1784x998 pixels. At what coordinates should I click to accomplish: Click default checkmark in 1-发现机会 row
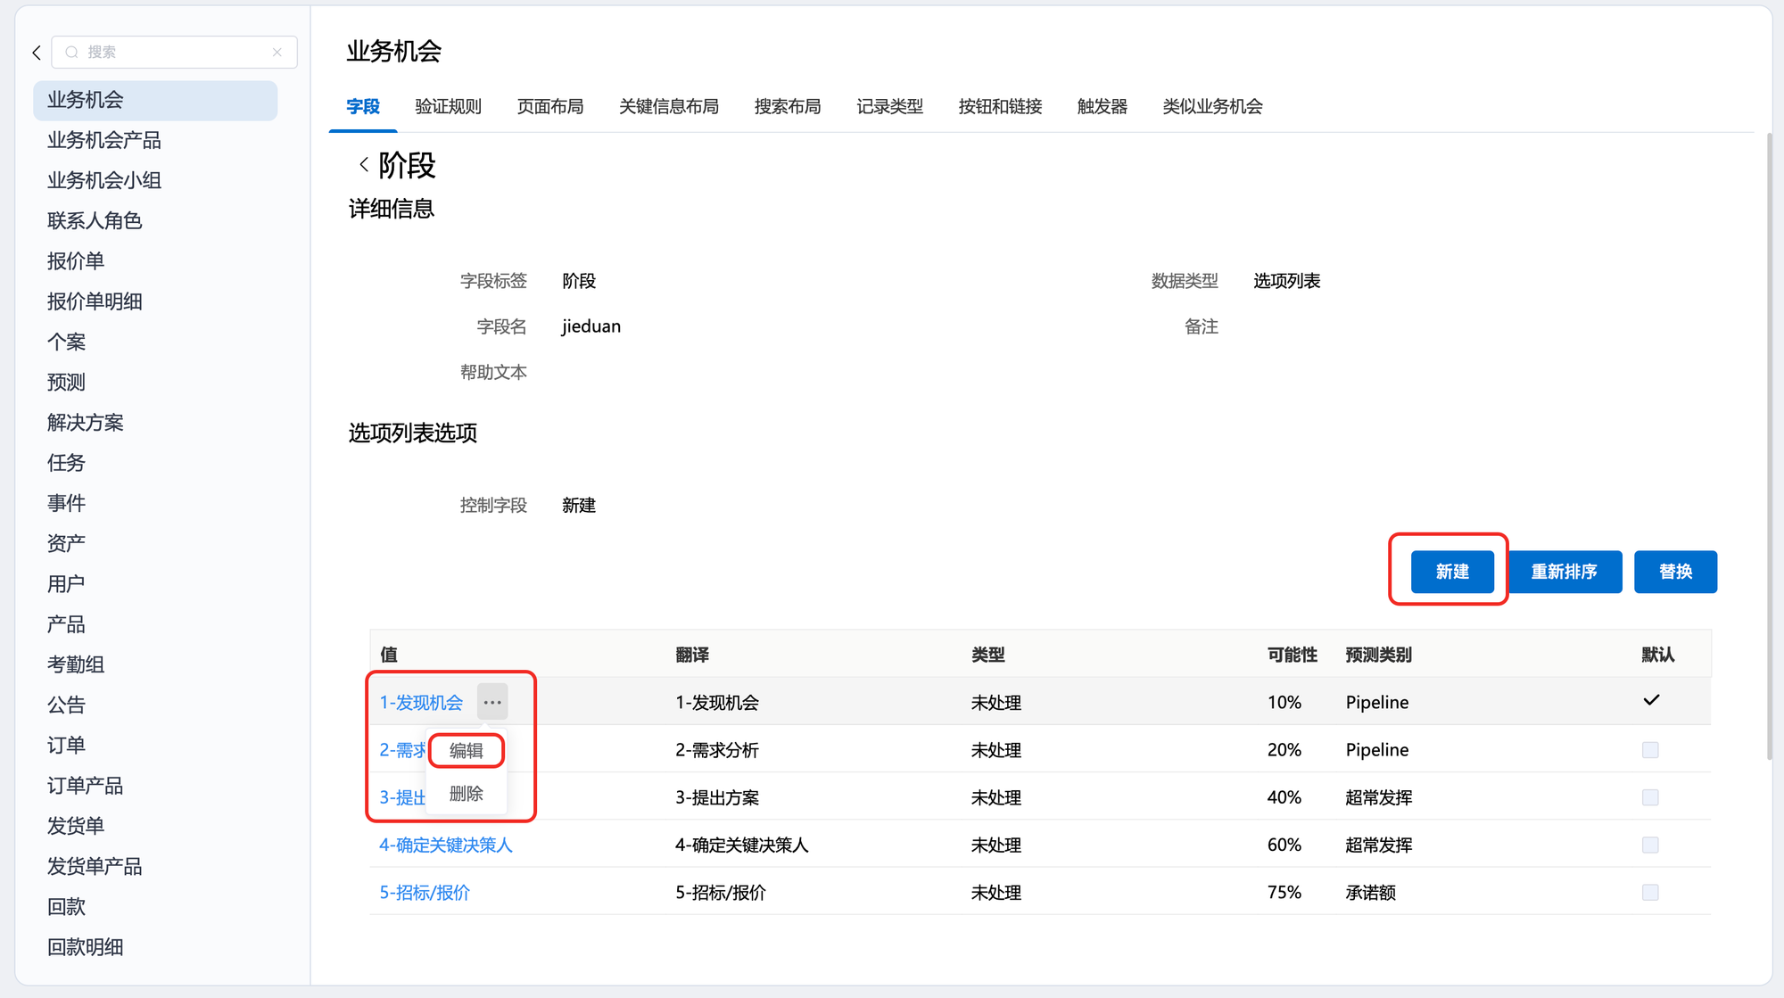coord(1651,700)
